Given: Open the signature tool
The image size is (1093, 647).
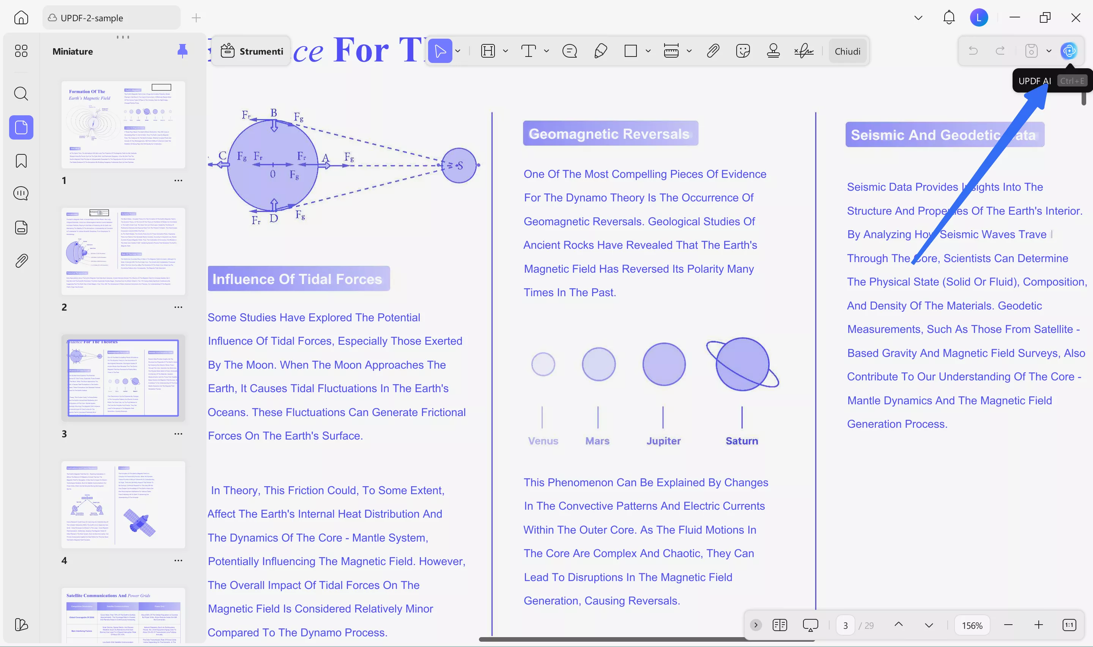Looking at the screenshot, I should pyautogui.click(x=804, y=51).
